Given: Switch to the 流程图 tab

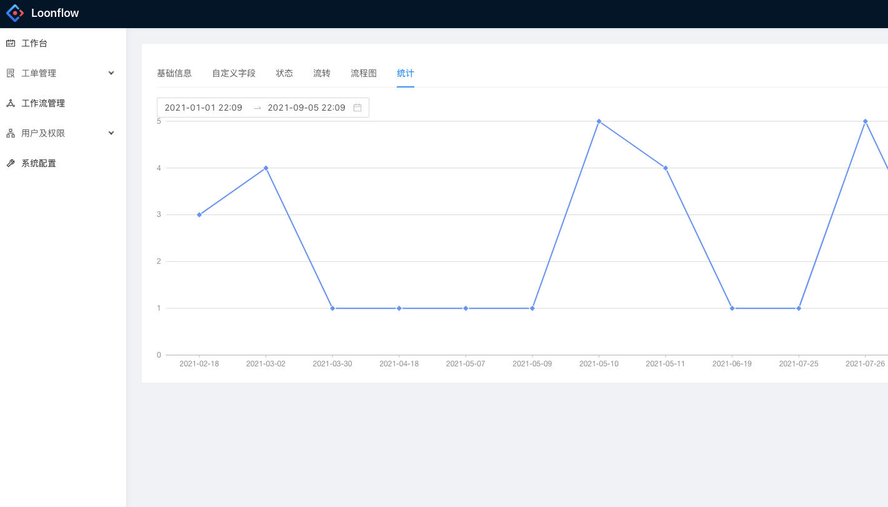Looking at the screenshot, I should pyautogui.click(x=364, y=73).
